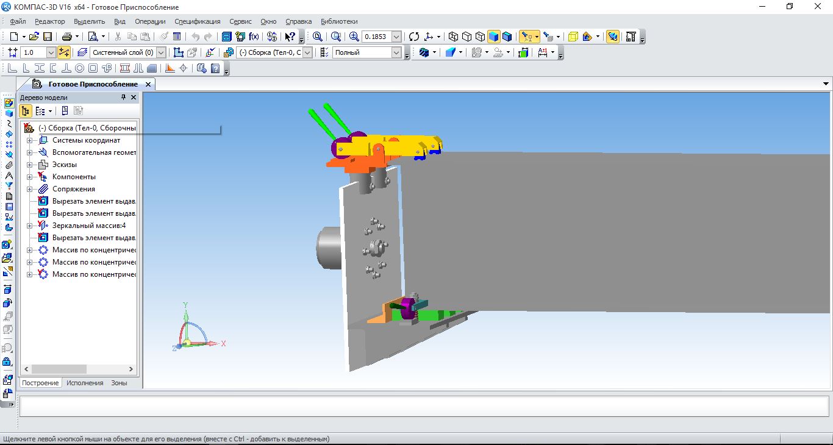Save the document with the floppy icon
The height and width of the screenshot is (445, 833).
48,37
